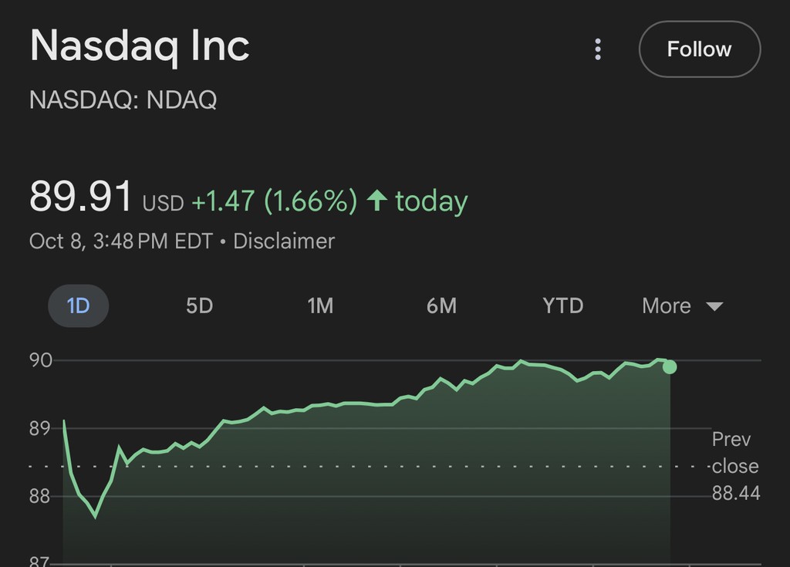The image size is (790, 567).
Task: Select the 1D time range tab
Action: (79, 305)
